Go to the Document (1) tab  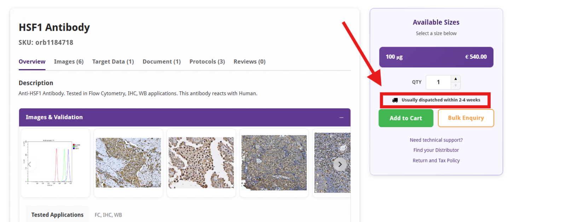pos(161,62)
